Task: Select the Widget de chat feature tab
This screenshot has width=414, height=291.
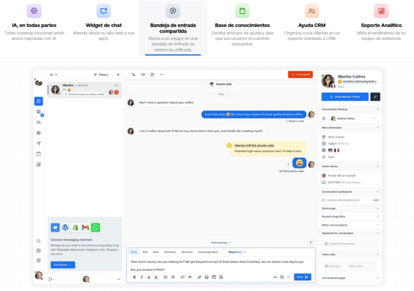Action: (103, 25)
